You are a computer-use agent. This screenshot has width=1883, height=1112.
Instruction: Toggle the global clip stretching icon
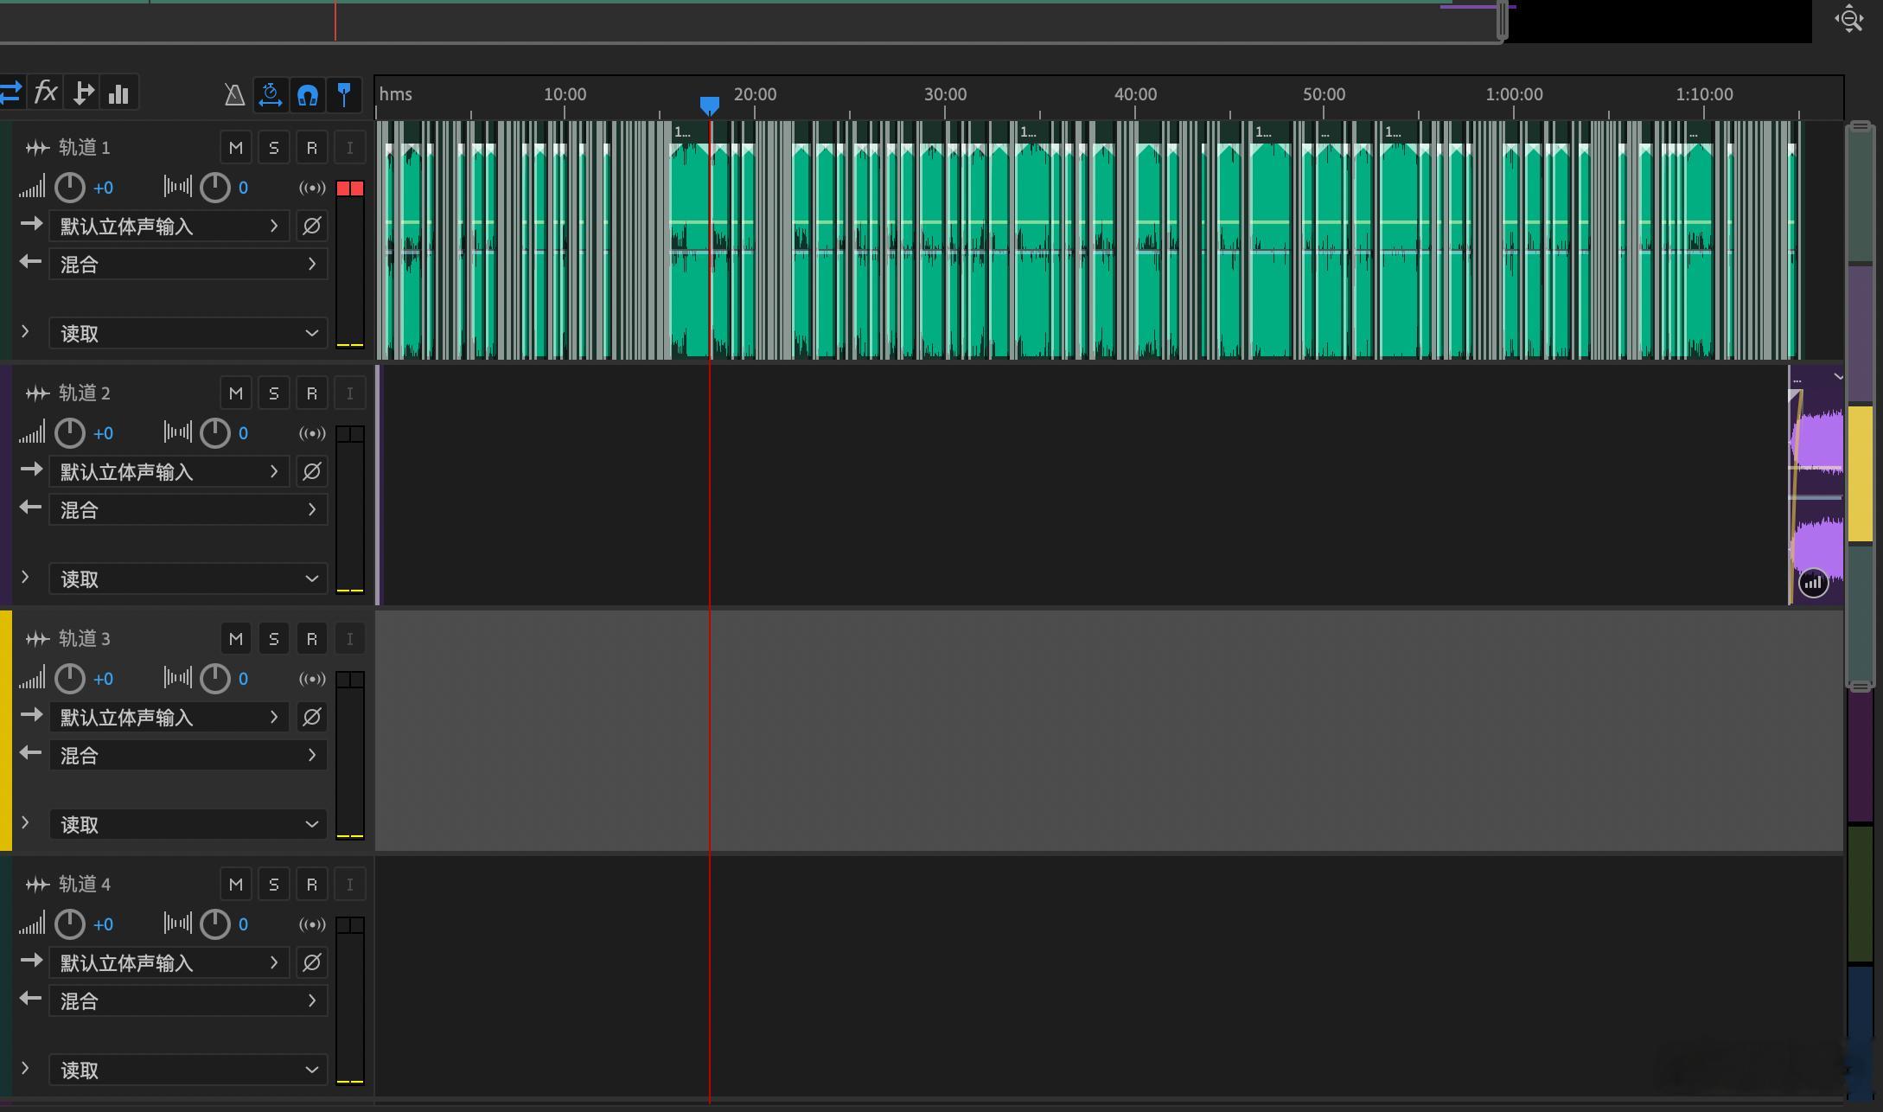point(271,94)
